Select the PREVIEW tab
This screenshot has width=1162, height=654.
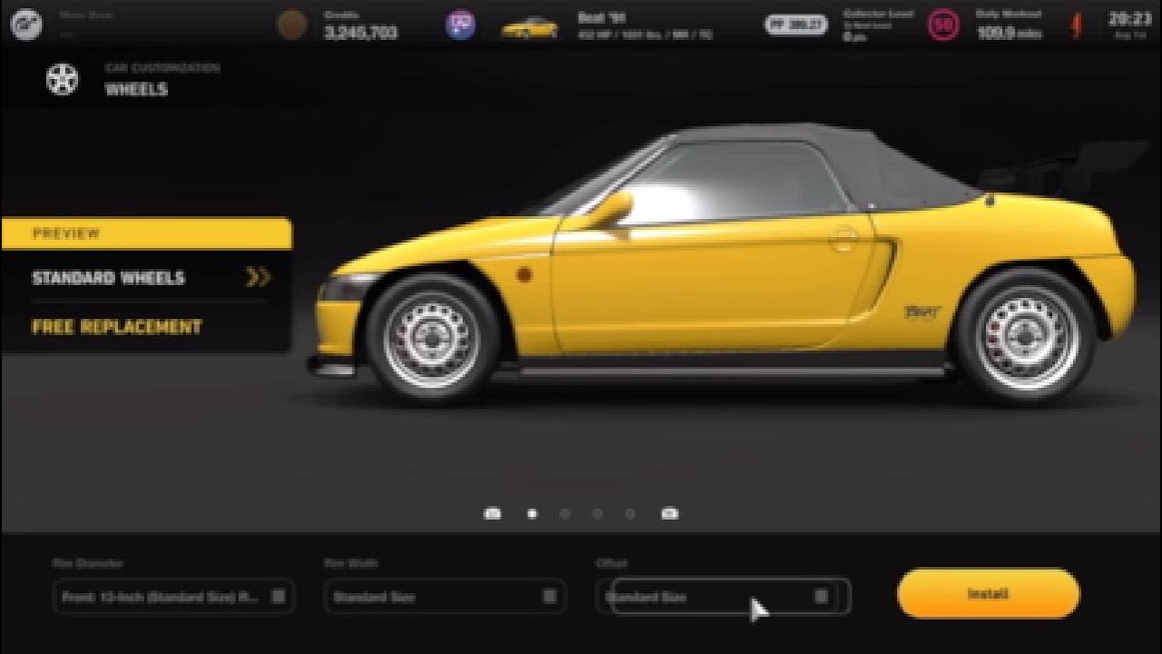[x=147, y=233]
